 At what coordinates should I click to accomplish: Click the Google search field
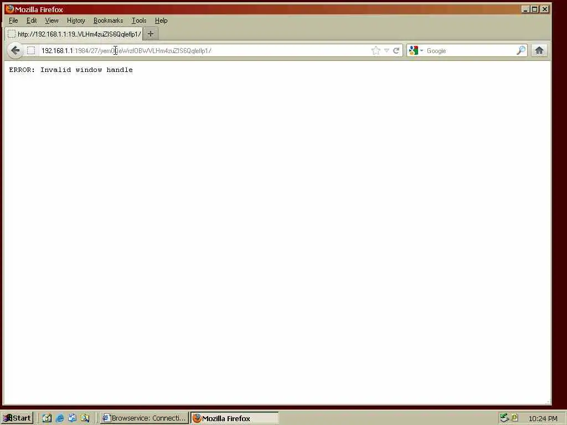coord(470,50)
